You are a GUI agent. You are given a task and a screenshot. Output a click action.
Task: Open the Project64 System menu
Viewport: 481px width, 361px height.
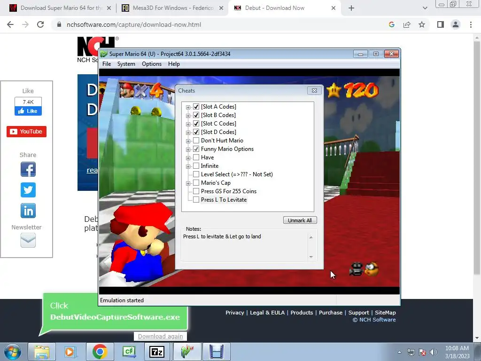click(126, 64)
